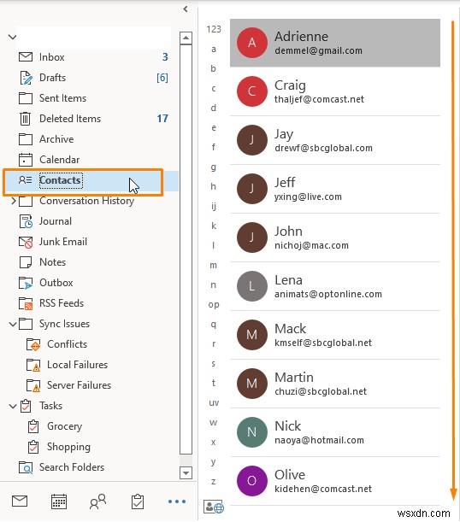Click the Calendar folder icon
The height and width of the screenshot is (522, 460).
click(26, 160)
